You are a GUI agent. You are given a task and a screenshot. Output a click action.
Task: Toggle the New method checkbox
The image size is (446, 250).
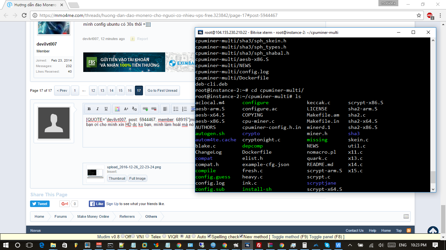coord(242,236)
